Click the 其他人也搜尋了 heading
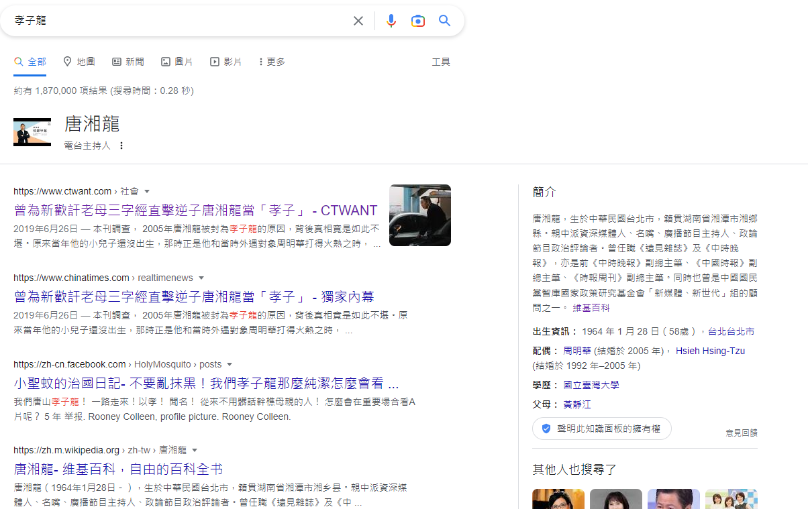 (574, 469)
